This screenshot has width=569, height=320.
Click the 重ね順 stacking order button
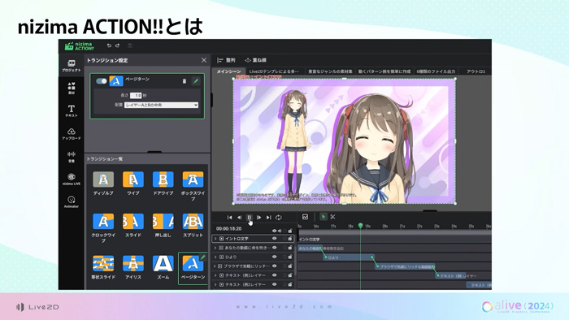point(256,60)
